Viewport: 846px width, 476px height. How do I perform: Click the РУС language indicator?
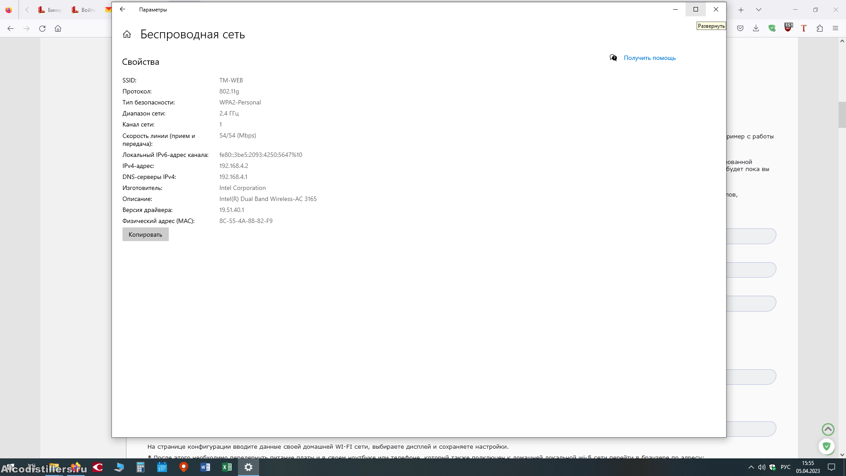786,467
